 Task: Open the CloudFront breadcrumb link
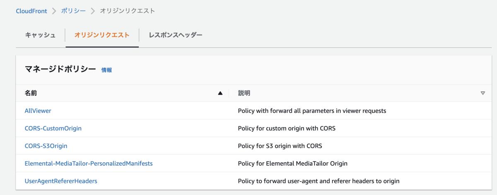tap(31, 11)
